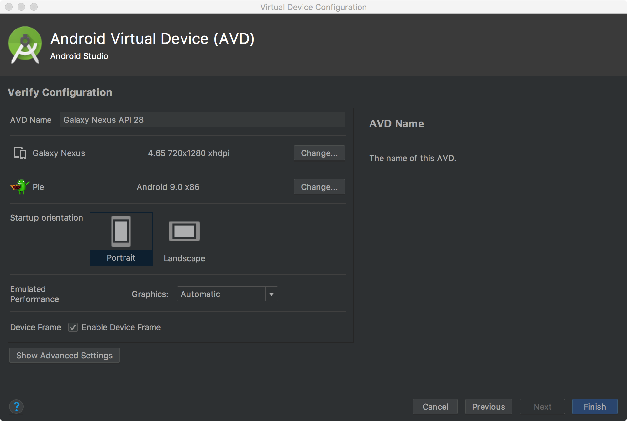Change the Pie system image
The image size is (627, 421).
click(x=319, y=187)
